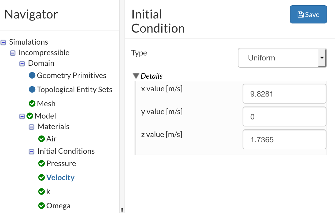Click the Save button

click(x=308, y=14)
